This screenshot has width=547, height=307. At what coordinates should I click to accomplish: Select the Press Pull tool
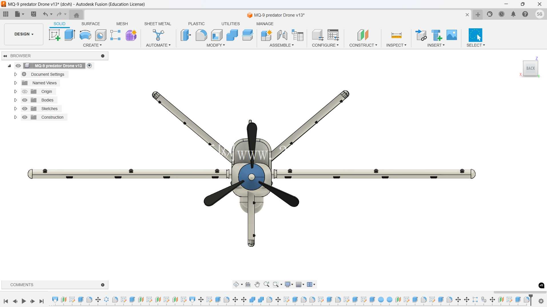coord(186,35)
